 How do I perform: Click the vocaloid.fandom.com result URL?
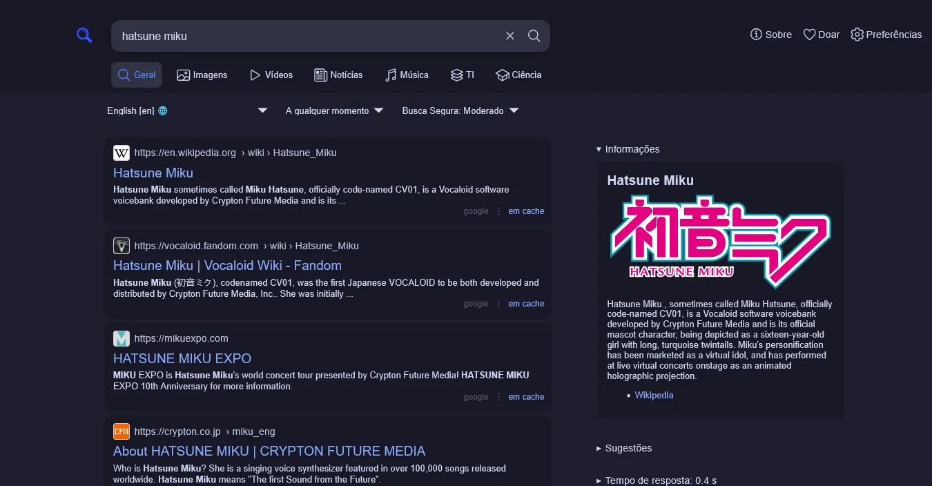(x=246, y=246)
